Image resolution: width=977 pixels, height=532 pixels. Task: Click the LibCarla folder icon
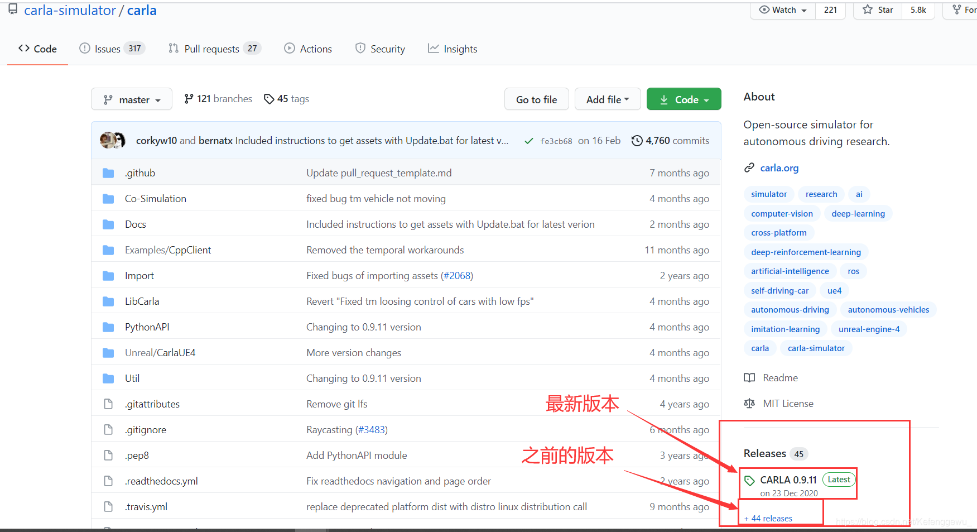108,301
